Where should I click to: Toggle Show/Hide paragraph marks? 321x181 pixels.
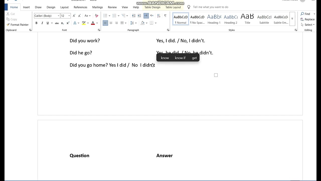[x=165, y=16]
